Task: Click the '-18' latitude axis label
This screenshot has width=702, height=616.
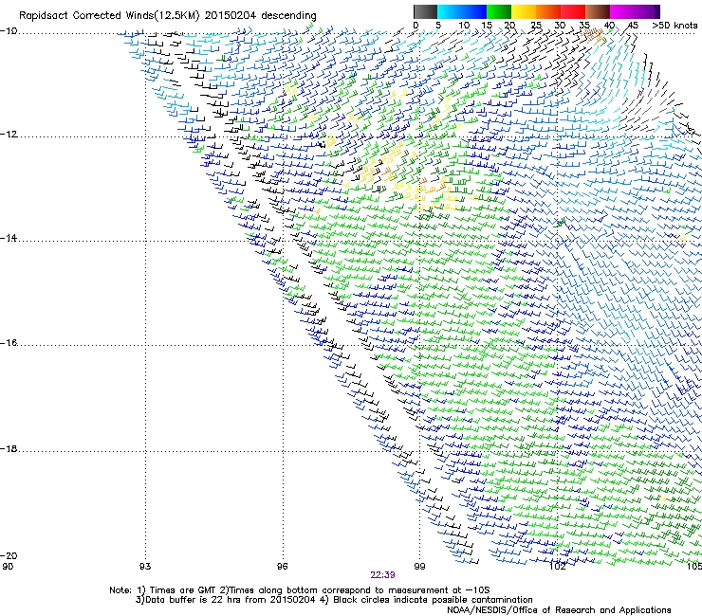Action: coord(9,448)
